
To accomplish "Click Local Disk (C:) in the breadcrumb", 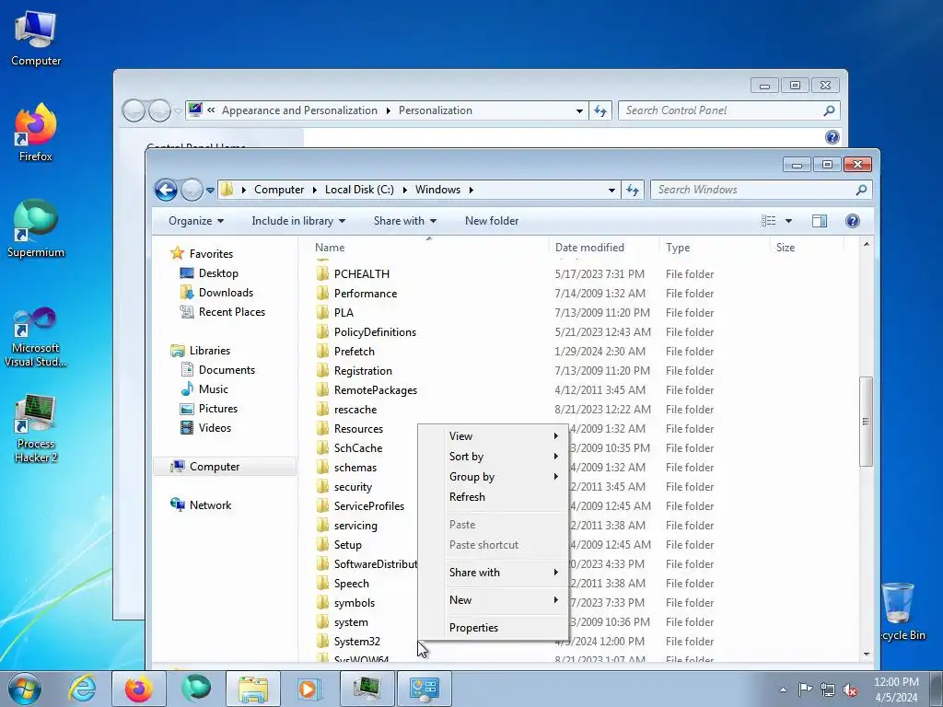I will (359, 190).
